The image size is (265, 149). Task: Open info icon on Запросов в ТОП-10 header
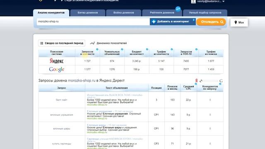point(196,49)
